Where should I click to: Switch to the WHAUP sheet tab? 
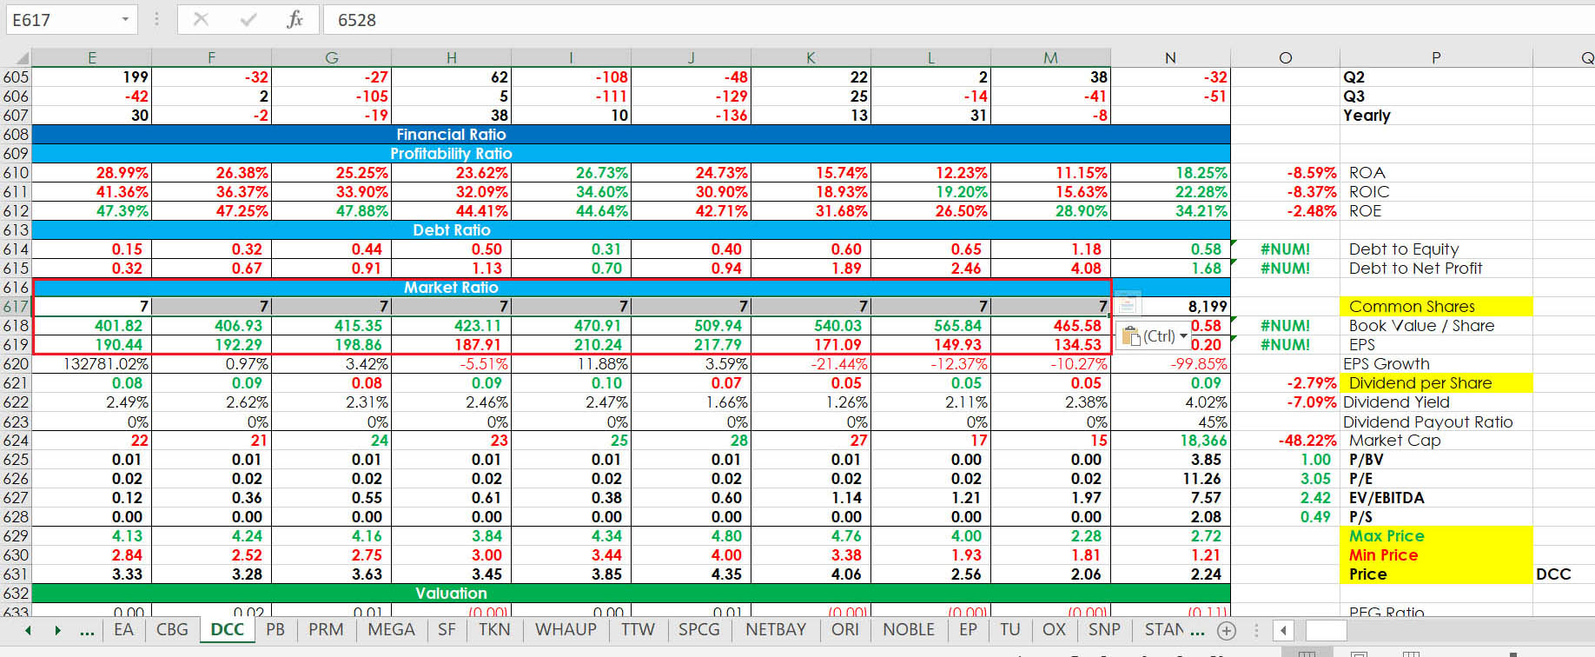(566, 630)
